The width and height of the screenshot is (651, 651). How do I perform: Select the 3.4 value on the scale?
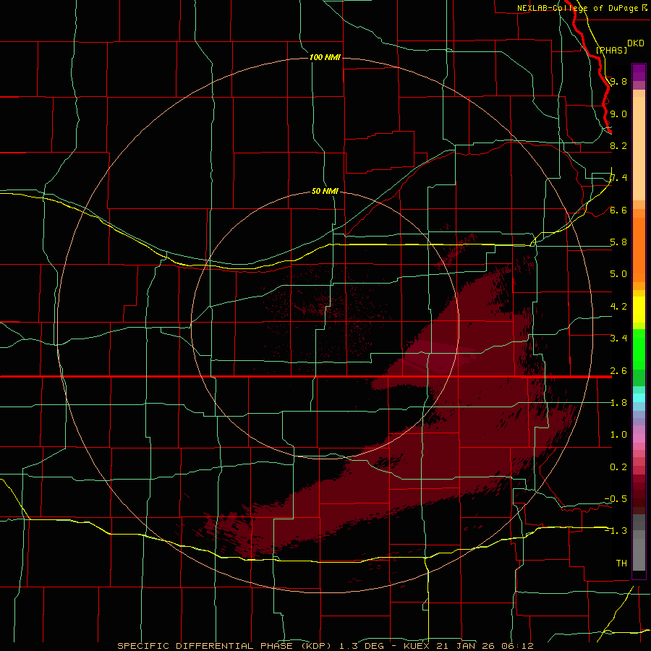pos(618,339)
